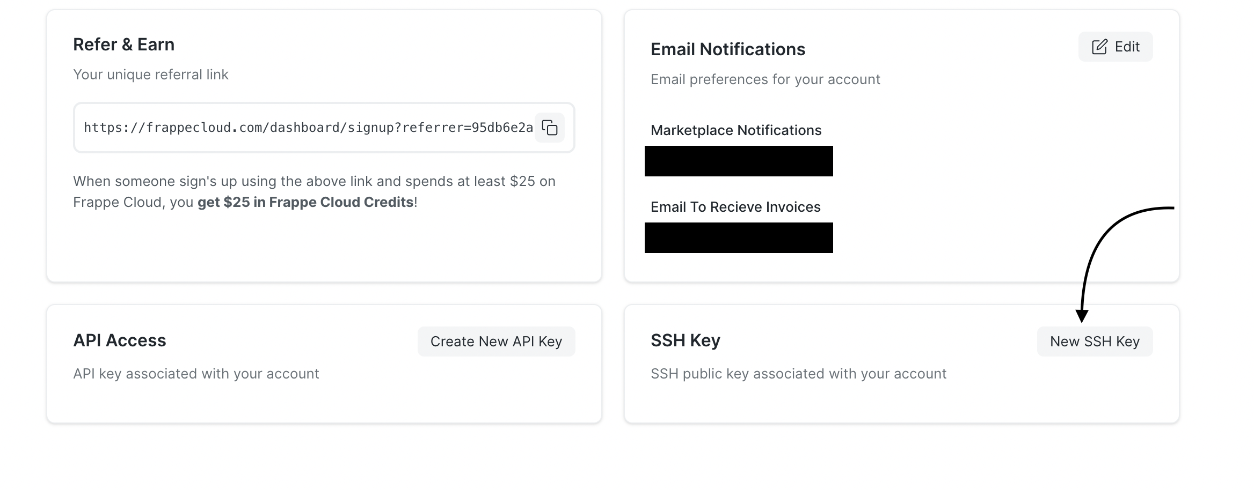Click the Edit label in Email Notifications
Viewport: 1254px width, 490px height.
point(1127,47)
